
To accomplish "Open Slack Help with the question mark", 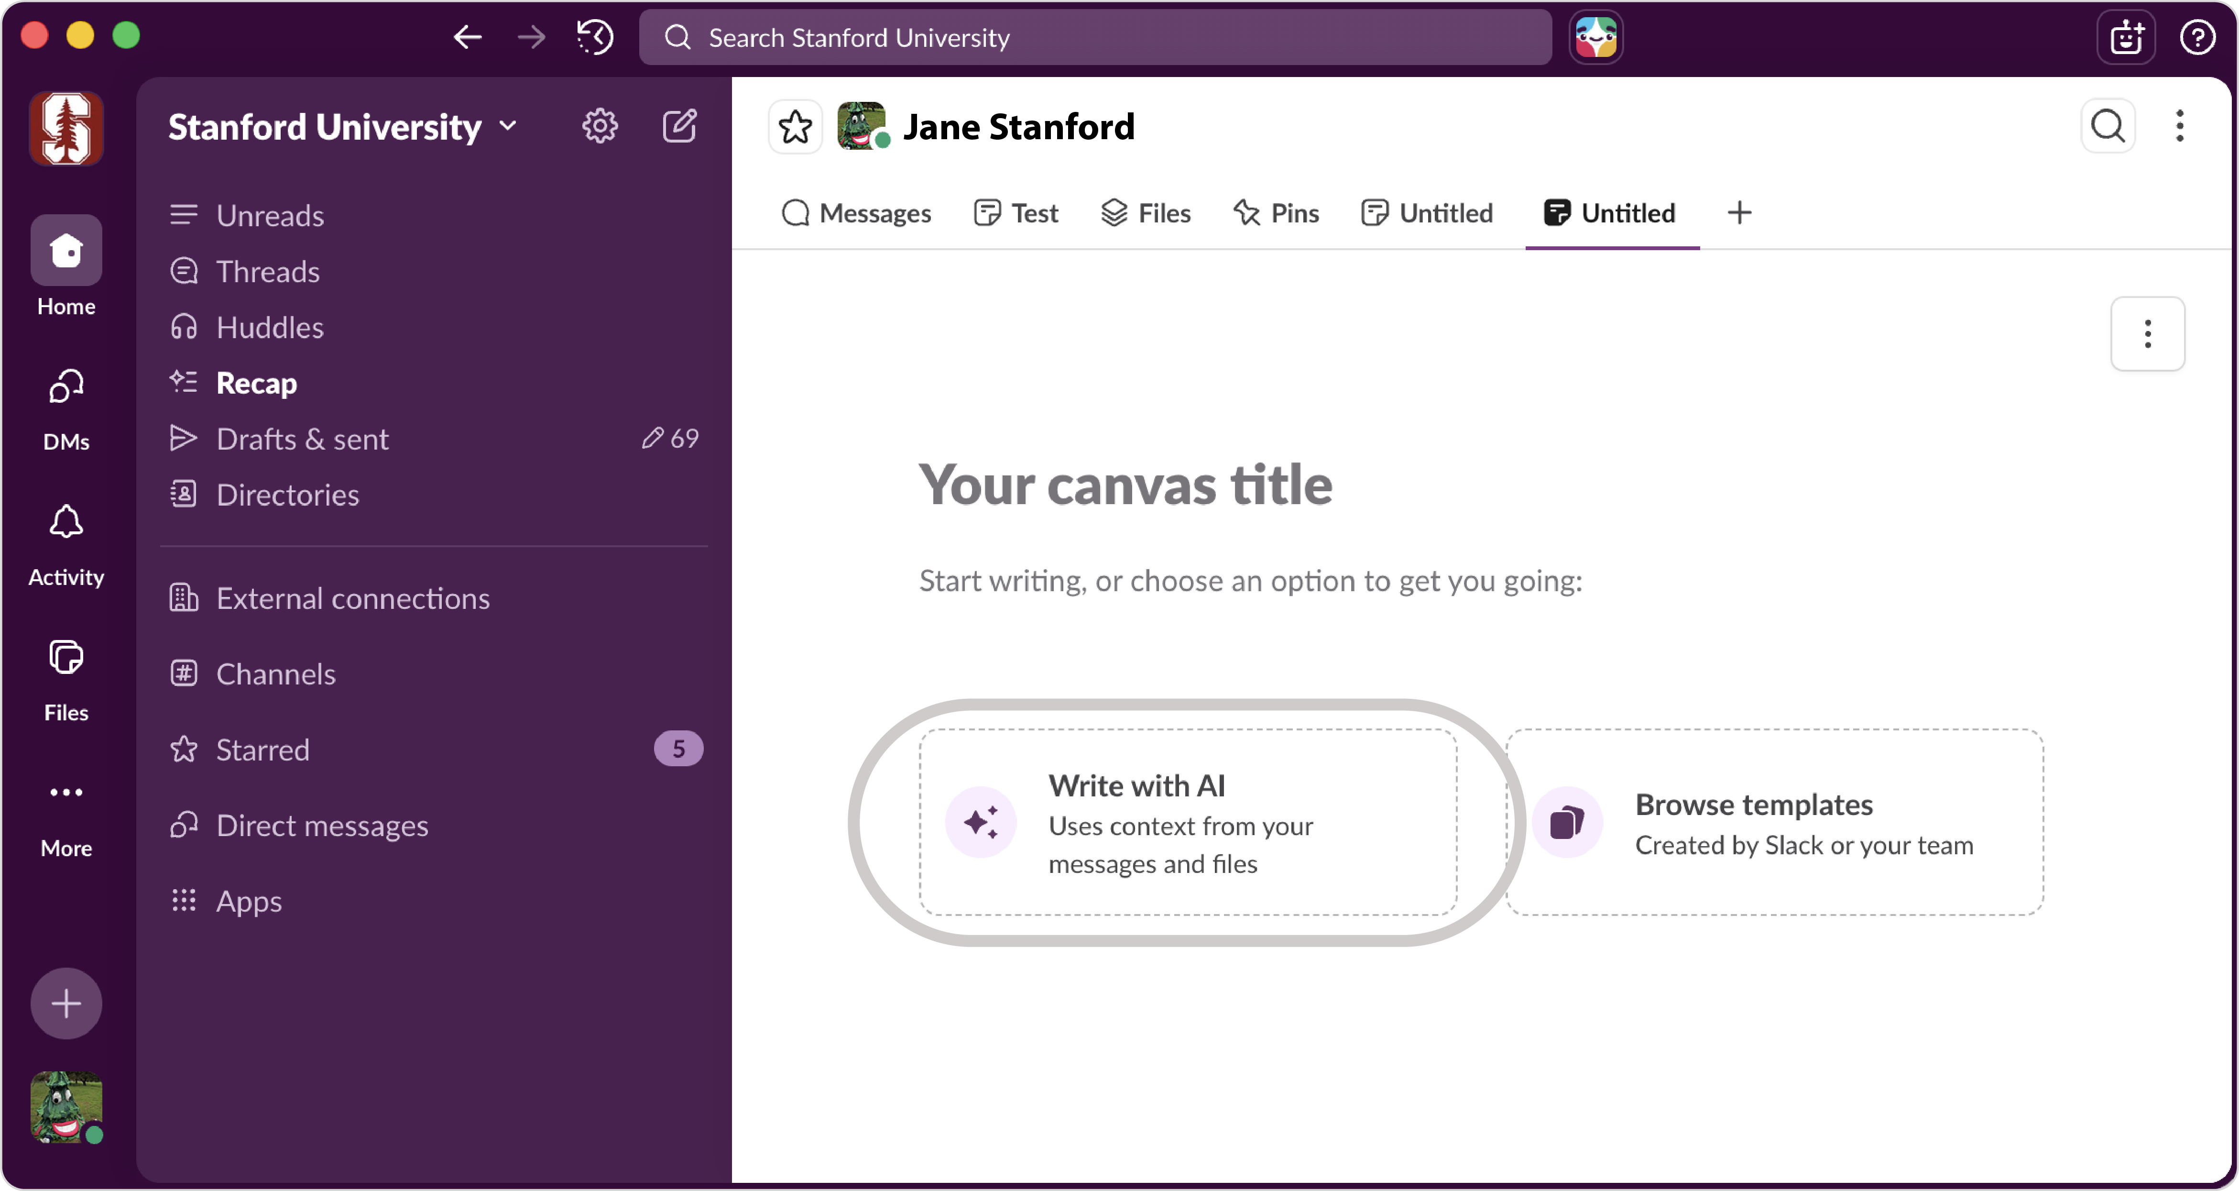I will pos(2197,36).
